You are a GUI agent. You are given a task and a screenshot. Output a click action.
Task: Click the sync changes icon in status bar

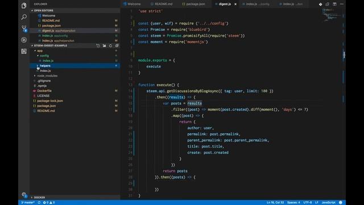(x=39, y=203)
